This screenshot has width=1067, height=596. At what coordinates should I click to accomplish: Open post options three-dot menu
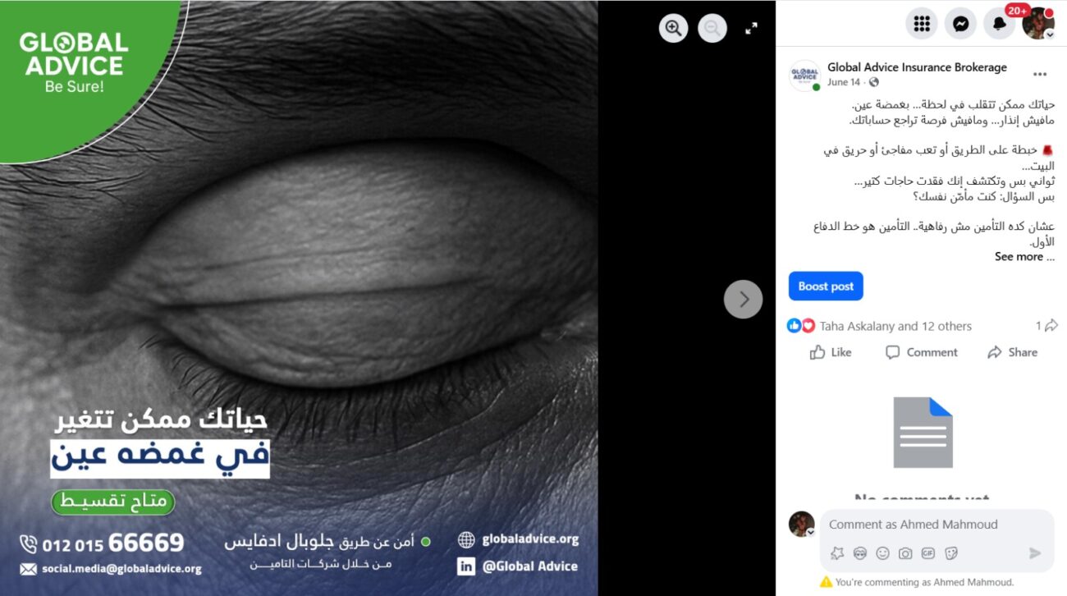(1040, 75)
